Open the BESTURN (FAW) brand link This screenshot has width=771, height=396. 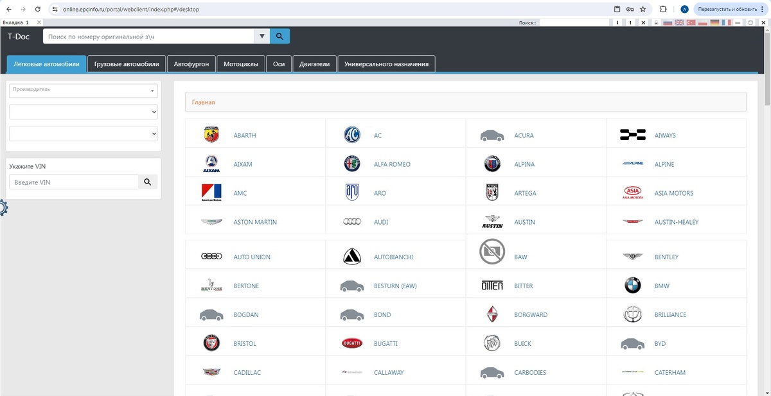pos(395,286)
